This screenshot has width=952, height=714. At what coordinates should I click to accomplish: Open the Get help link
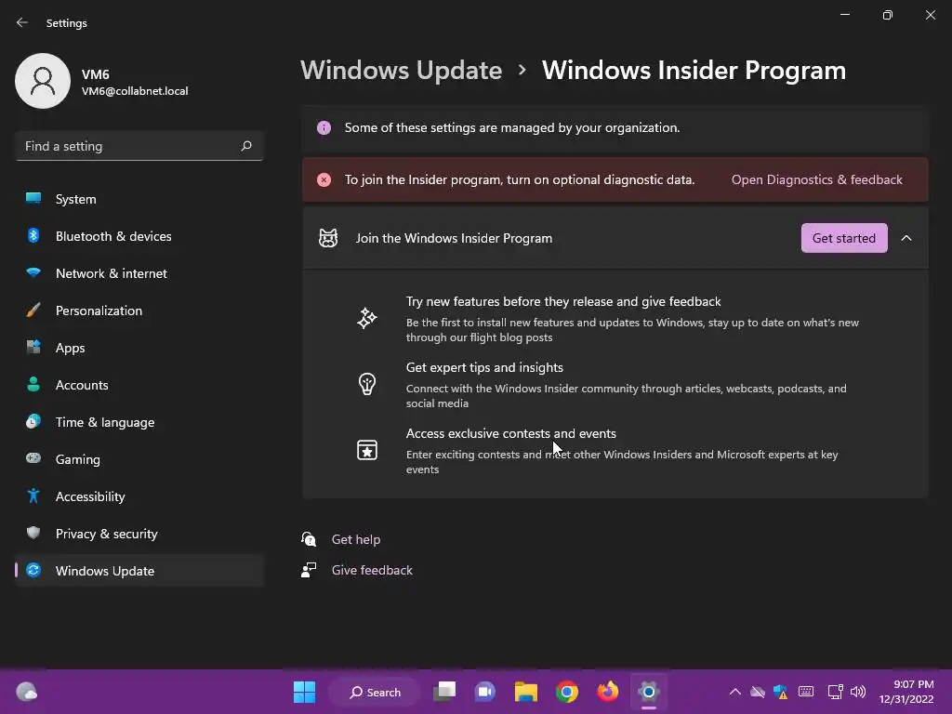coord(356,539)
